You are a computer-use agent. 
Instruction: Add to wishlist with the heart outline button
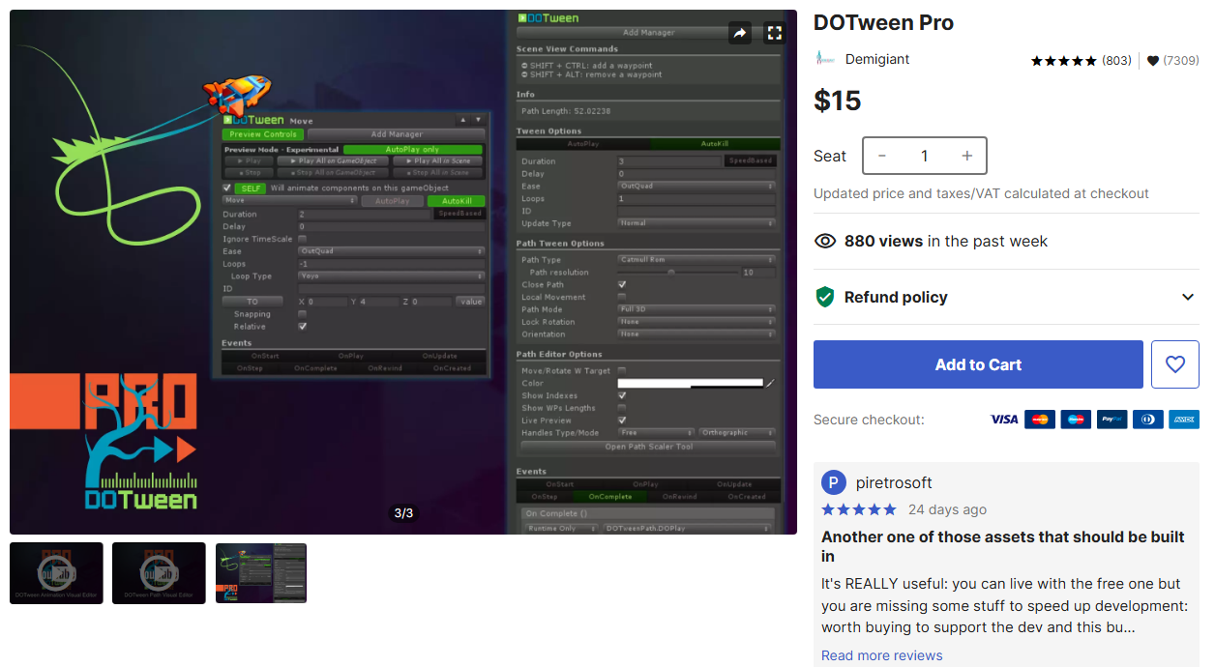(1175, 364)
